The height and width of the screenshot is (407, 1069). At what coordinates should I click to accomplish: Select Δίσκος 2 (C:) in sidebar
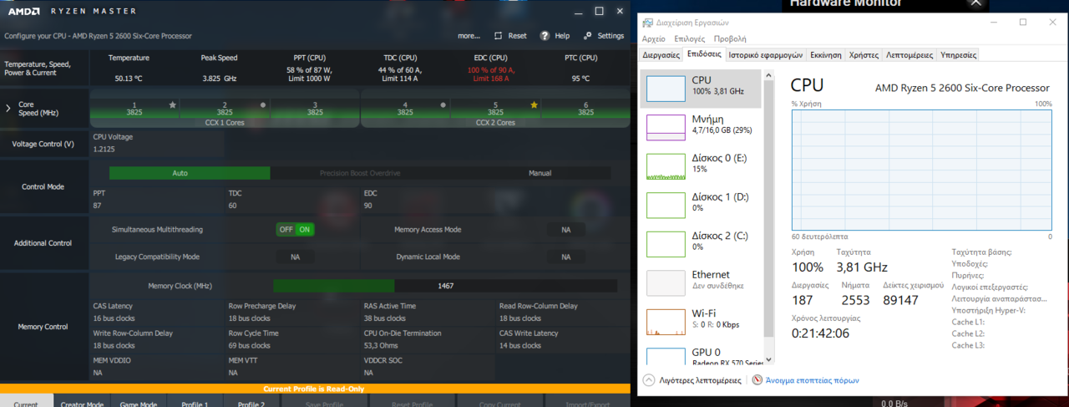point(701,242)
